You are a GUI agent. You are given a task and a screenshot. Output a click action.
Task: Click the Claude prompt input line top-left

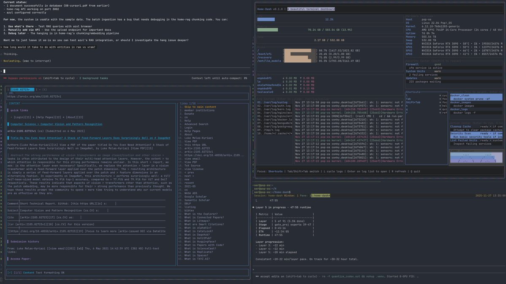(126, 71)
